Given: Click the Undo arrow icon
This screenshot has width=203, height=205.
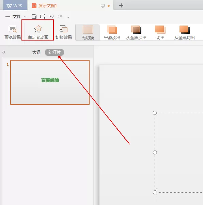Looking at the screenshot, I should tap(51, 16).
